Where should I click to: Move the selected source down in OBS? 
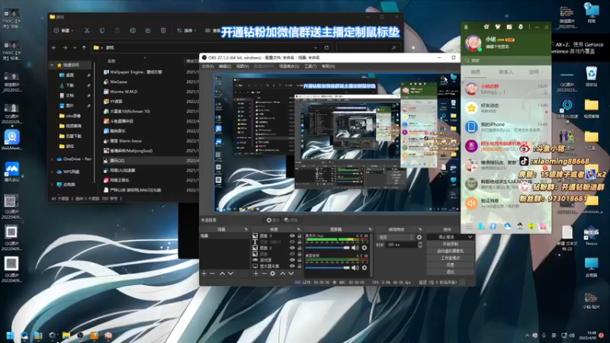[291, 274]
